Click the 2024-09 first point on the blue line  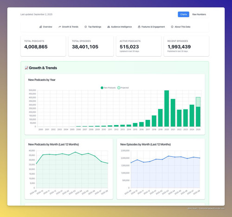[131, 163]
